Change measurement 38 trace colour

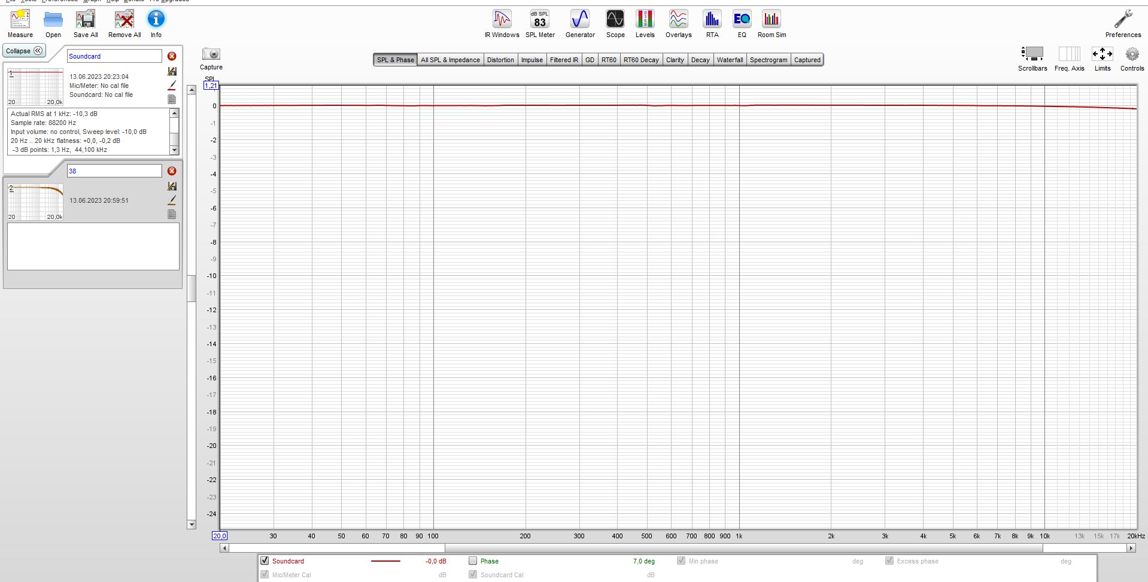click(172, 200)
